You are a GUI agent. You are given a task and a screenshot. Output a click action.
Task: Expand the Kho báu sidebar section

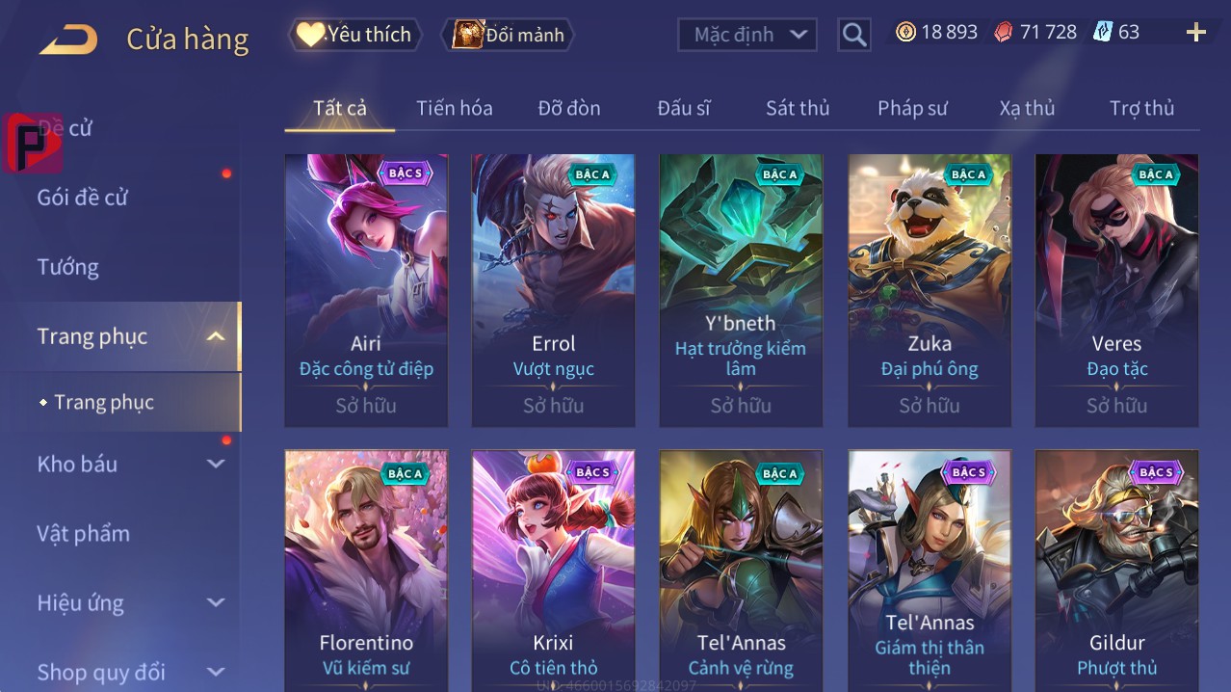tap(216, 464)
